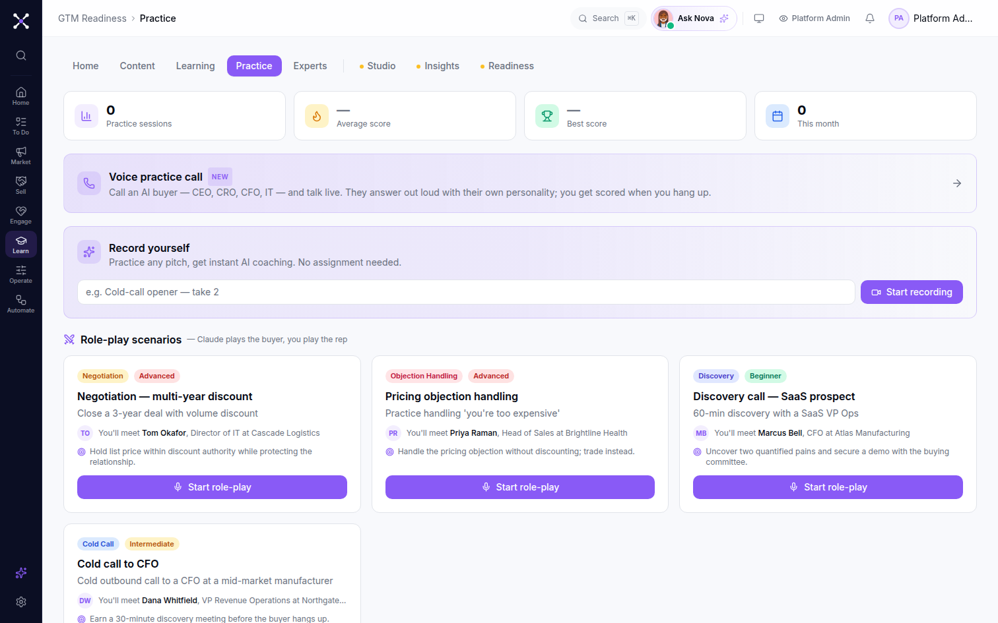The height and width of the screenshot is (623, 998).
Task: Open the notifications bell
Action: pyautogui.click(x=870, y=18)
